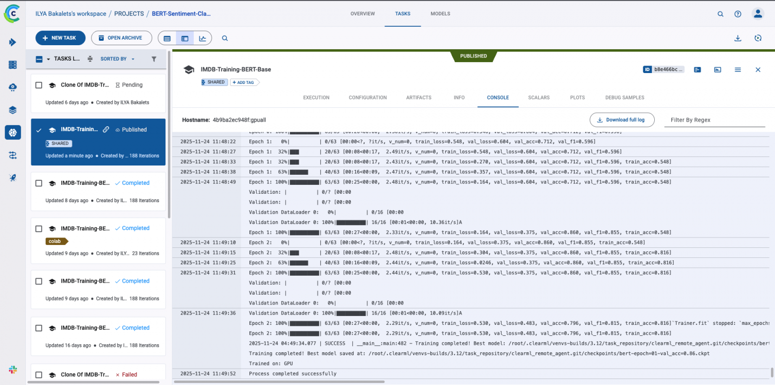Check the Failed Clone Of IMDB-Tr... task
775x385 pixels.
pos(39,375)
